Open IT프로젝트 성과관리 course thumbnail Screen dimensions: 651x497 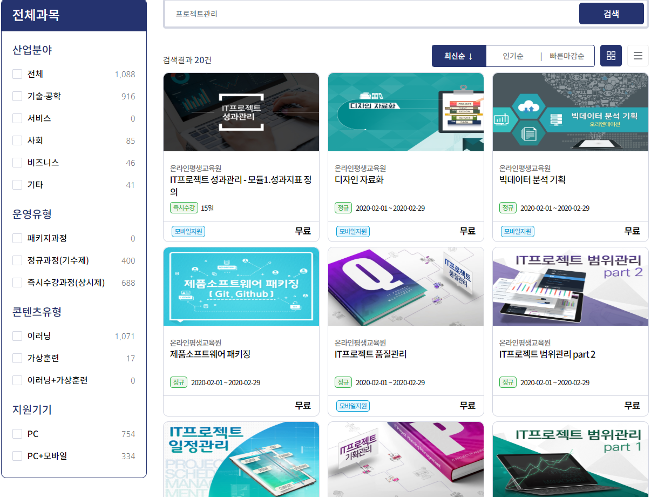click(241, 112)
